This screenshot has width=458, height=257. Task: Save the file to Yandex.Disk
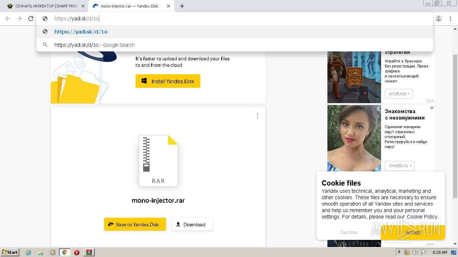(135, 224)
